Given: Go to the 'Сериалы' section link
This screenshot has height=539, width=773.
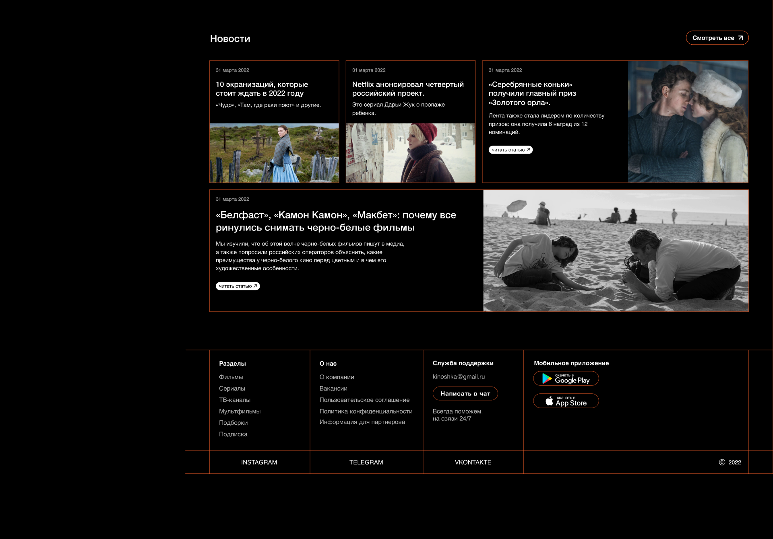Looking at the screenshot, I should coord(232,389).
